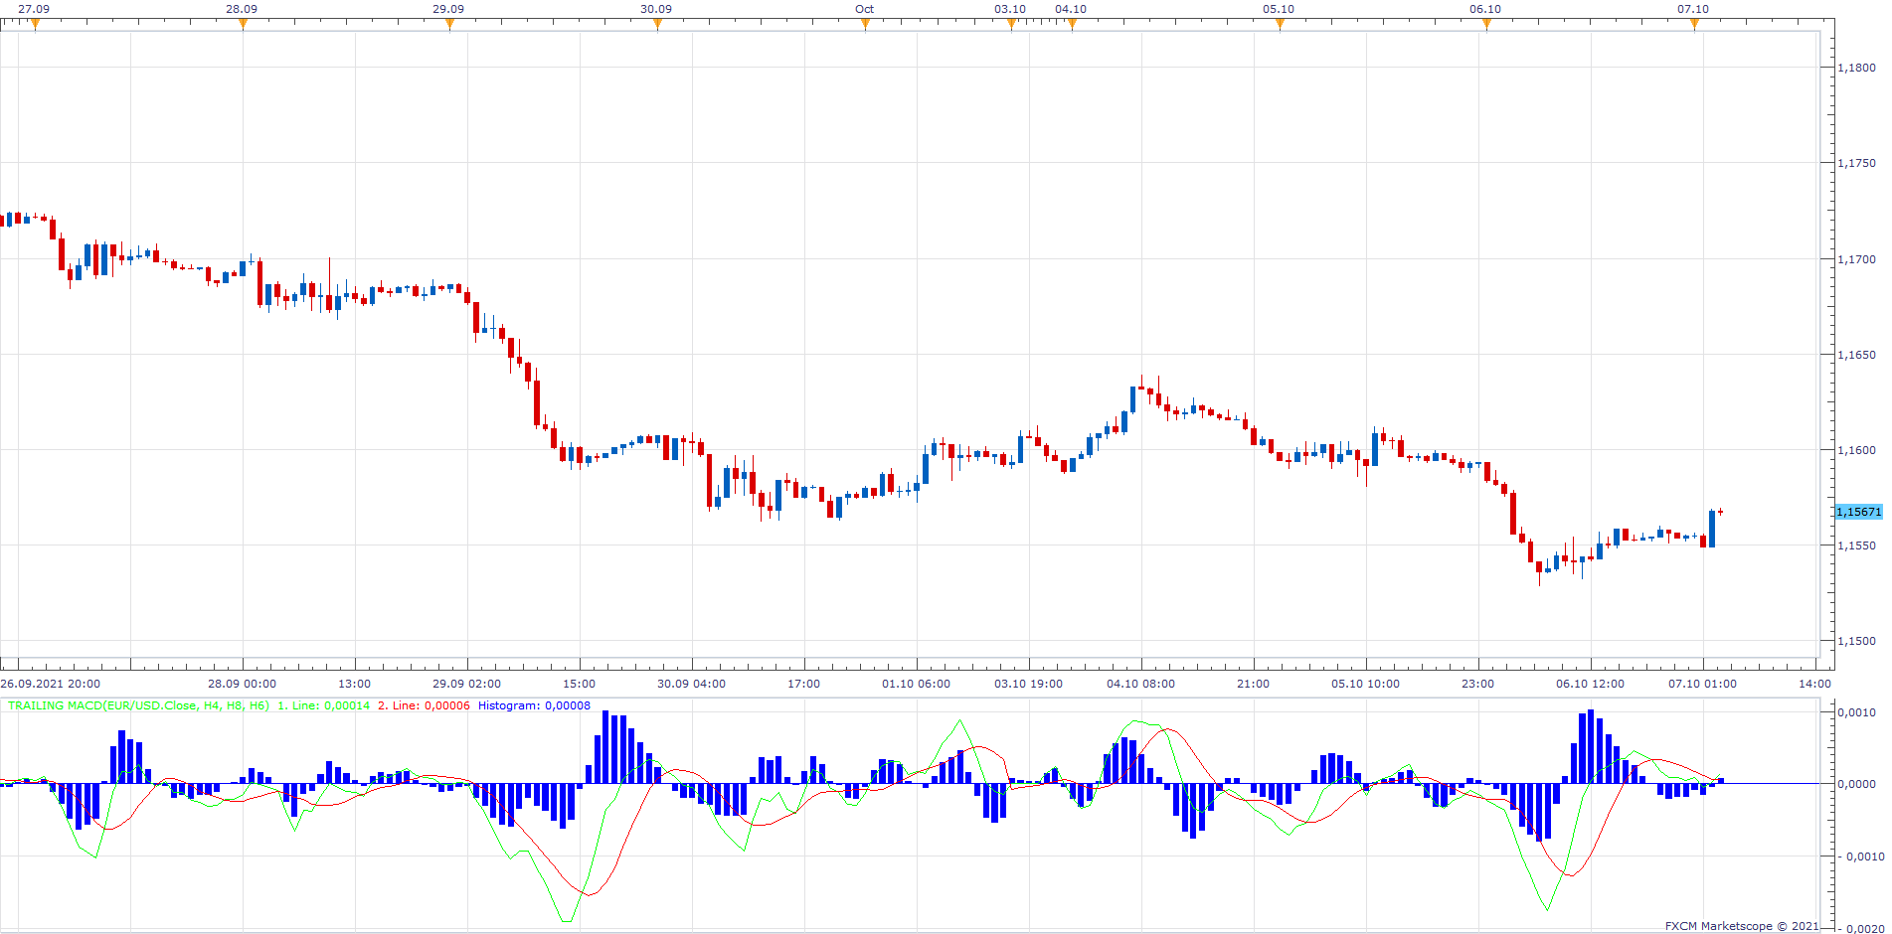The height and width of the screenshot is (934, 1892).
Task: Click the 1,1500 price axis label
Action: [x=1856, y=641]
